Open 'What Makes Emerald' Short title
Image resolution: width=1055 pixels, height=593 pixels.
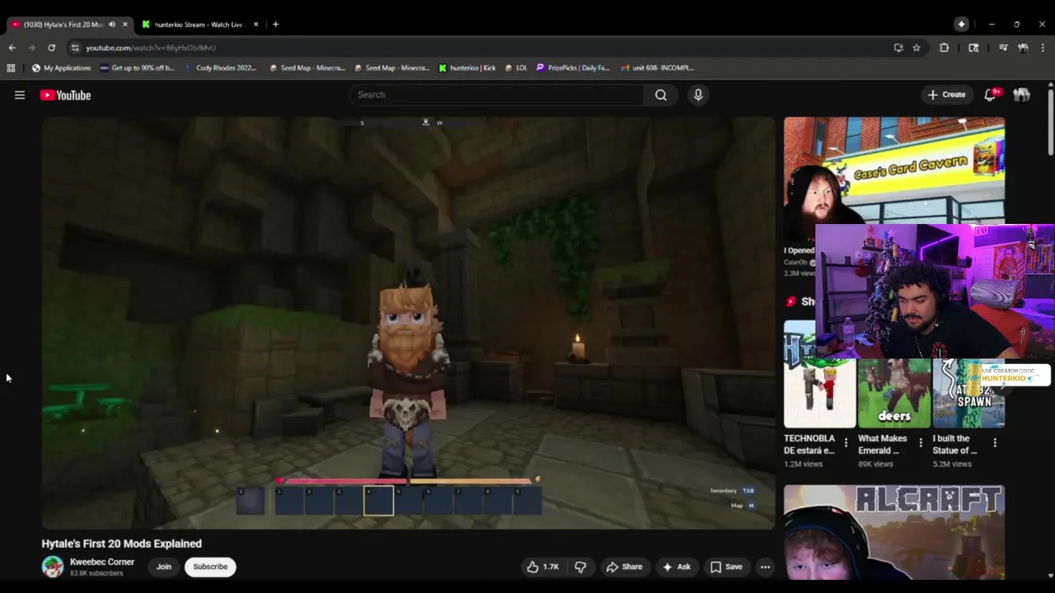pyautogui.click(x=883, y=445)
